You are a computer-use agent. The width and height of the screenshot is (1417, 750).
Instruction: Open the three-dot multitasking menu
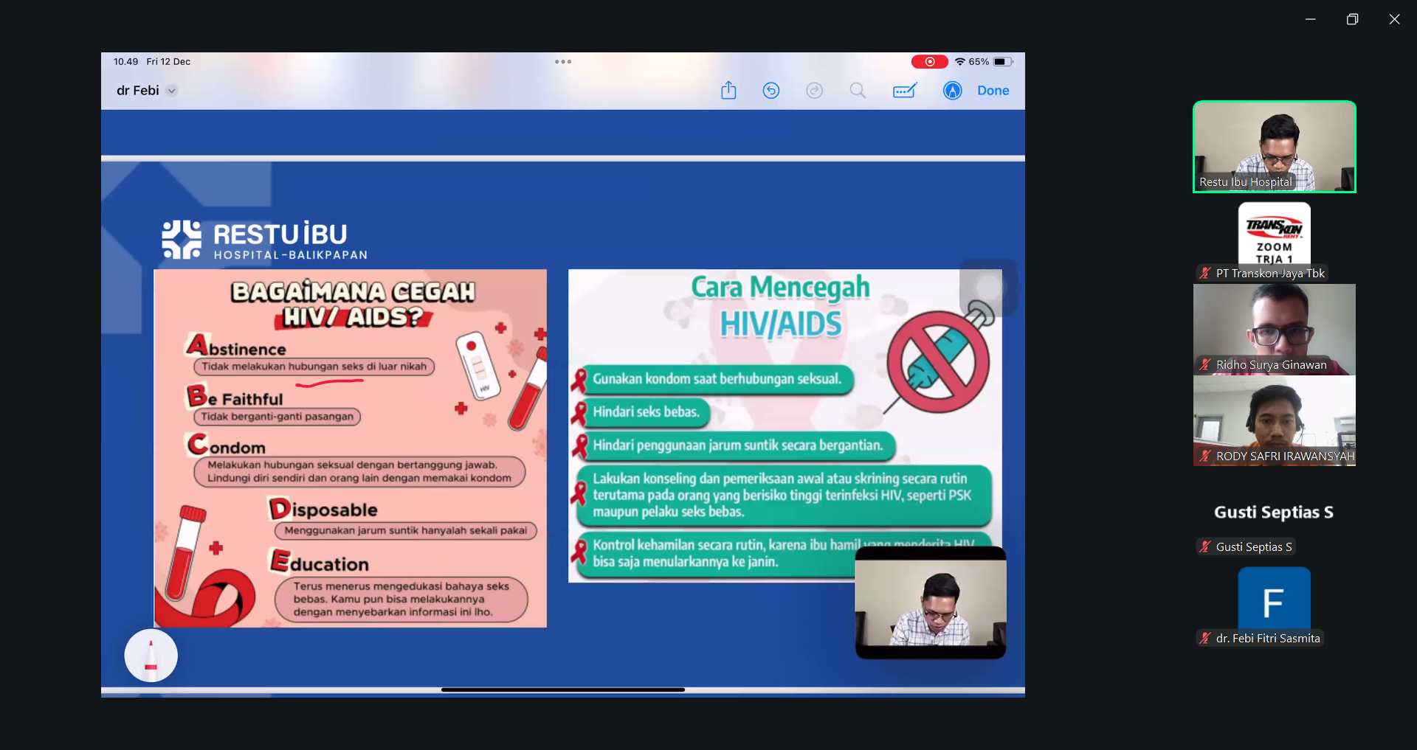tap(563, 62)
